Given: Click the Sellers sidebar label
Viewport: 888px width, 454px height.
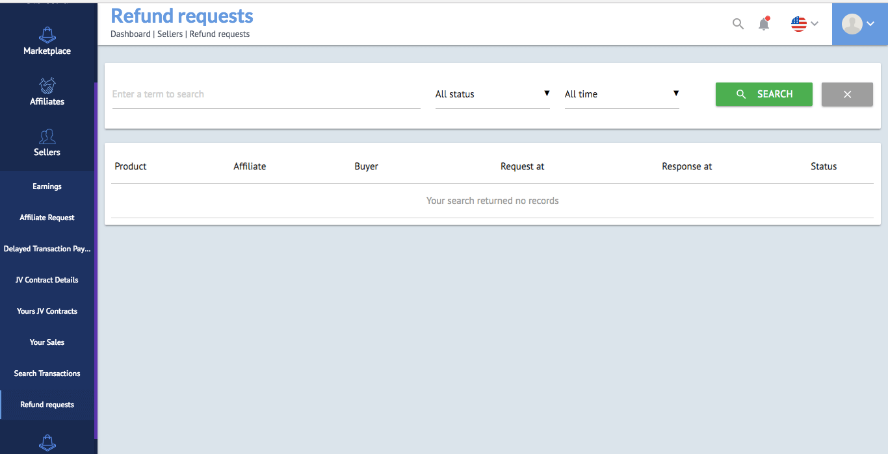Looking at the screenshot, I should [x=47, y=152].
